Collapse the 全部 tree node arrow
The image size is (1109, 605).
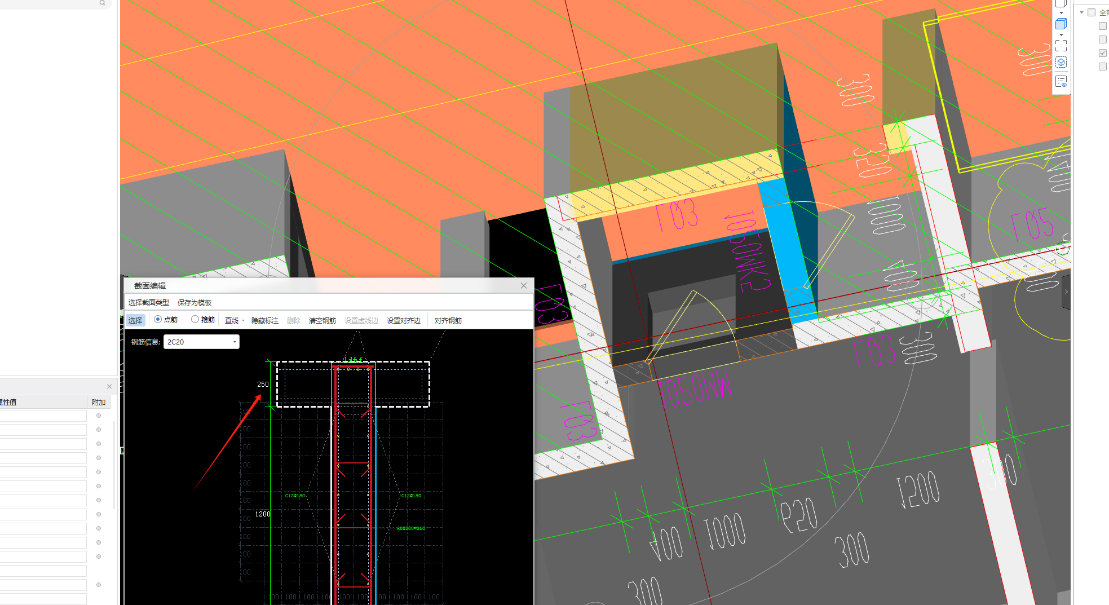(x=1081, y=12)
